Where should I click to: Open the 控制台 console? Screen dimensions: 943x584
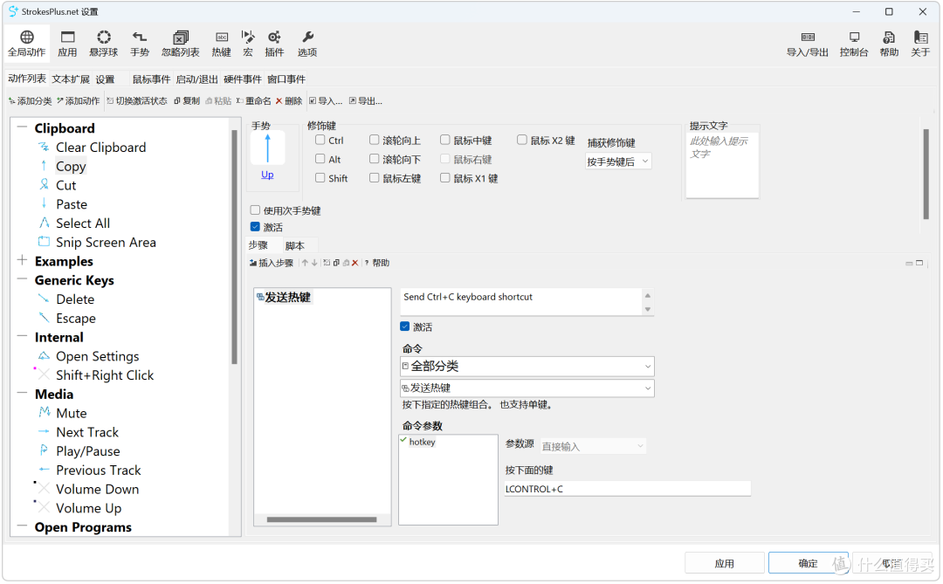(x=854, y=44)
